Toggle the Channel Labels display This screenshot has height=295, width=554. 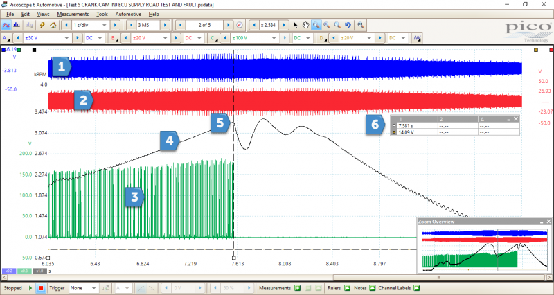click(x=417, y=287)
